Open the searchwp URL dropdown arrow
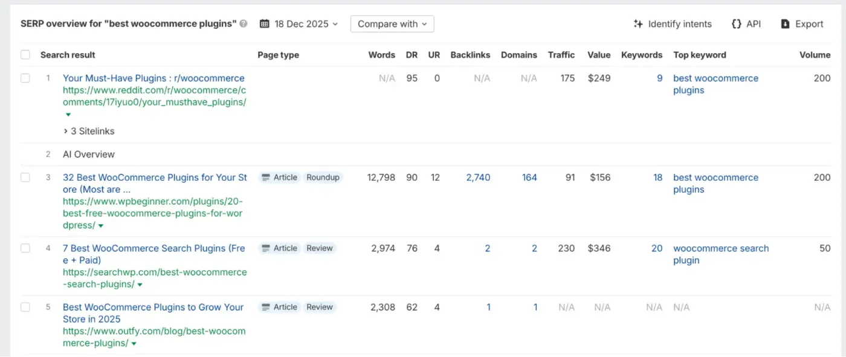846x357 pixels. coord(140,285)
